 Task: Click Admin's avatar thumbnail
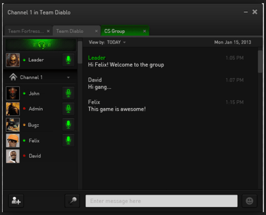13,109
